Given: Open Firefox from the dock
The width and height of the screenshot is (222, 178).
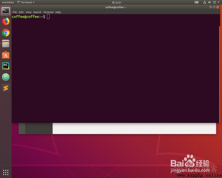Looking at the screenshot, I should click(6, 21).
